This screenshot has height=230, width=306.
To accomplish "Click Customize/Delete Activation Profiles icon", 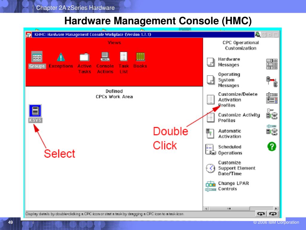I will tap(211, 99).
